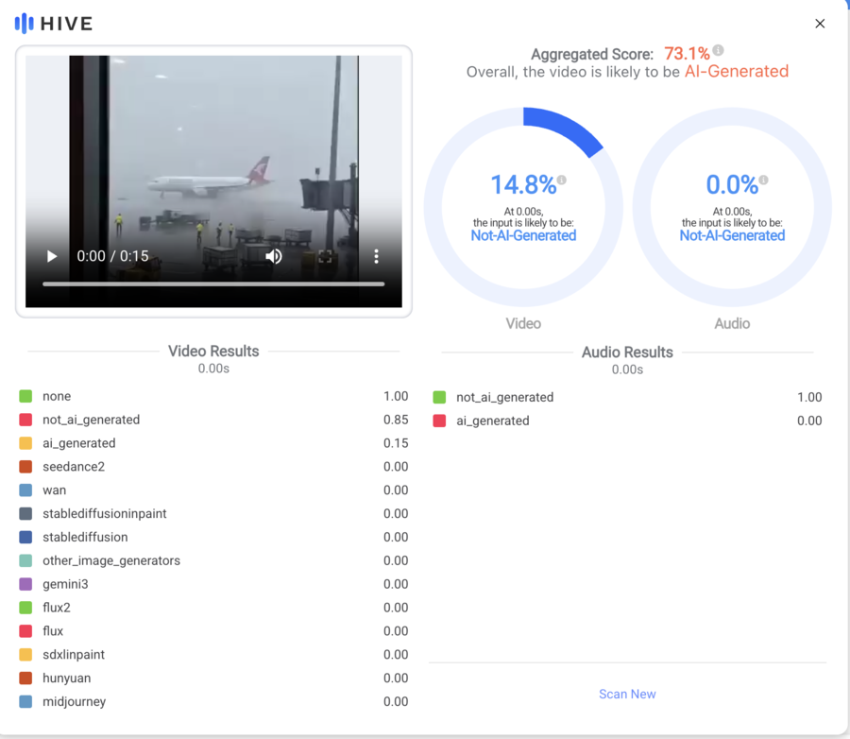
Task: Click the 1.00 value in the 'none' row
Action: tap(396, 396)
